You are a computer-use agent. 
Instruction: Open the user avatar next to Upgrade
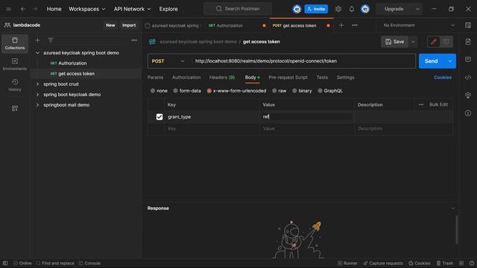pyautogui.click(x=365, y=9)
